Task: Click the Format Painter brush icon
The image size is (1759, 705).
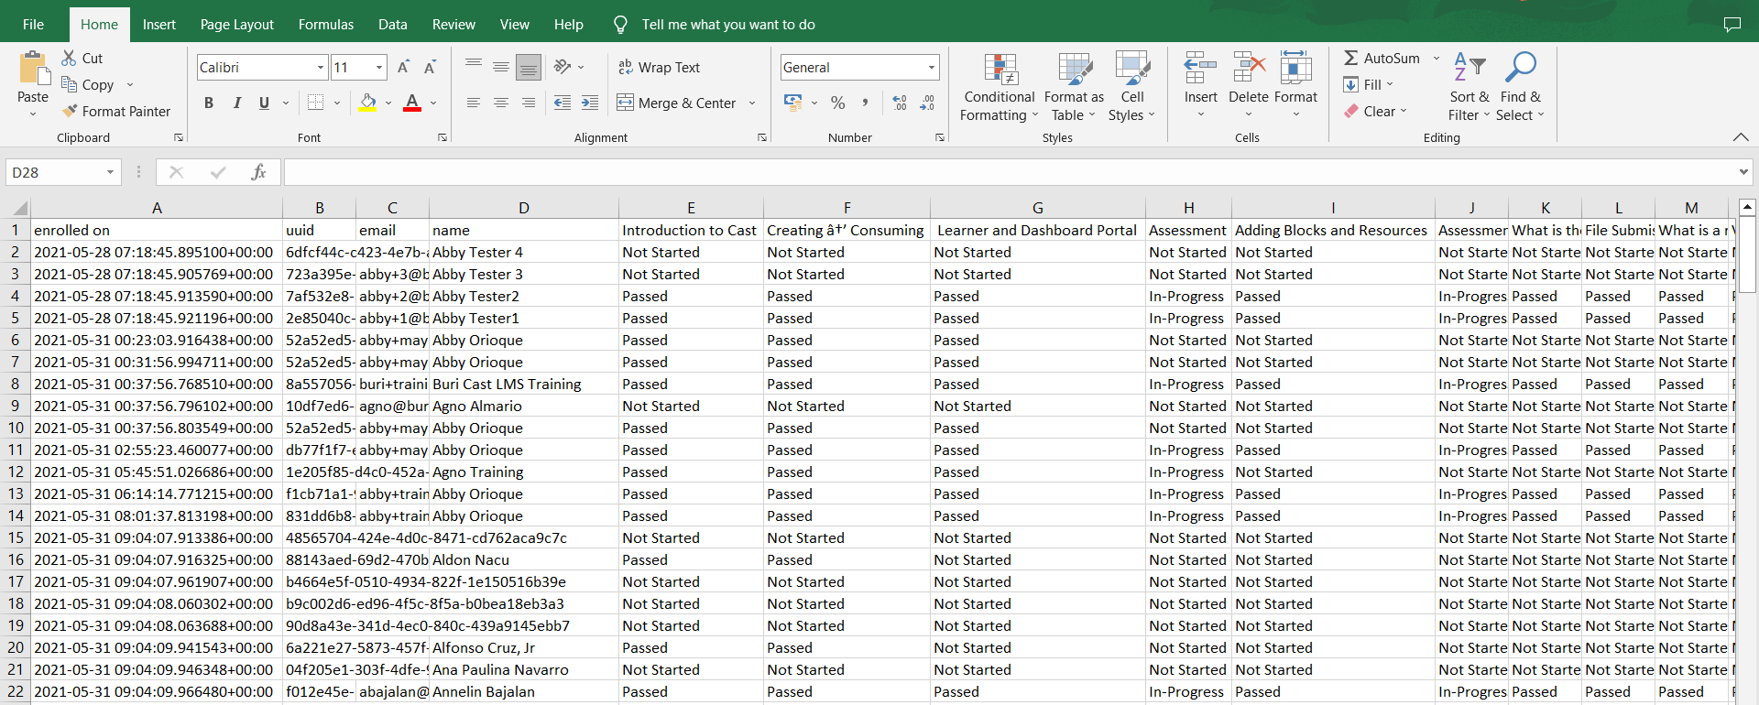Action: click(x=70, y=111)
